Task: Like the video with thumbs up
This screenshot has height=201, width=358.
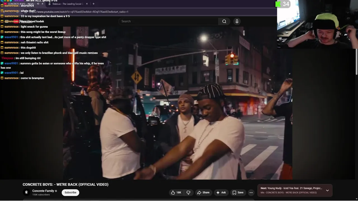Action: (x=176, y=193)
